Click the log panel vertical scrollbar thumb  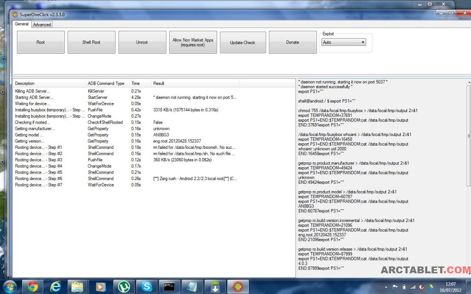[x=469, y=136]
